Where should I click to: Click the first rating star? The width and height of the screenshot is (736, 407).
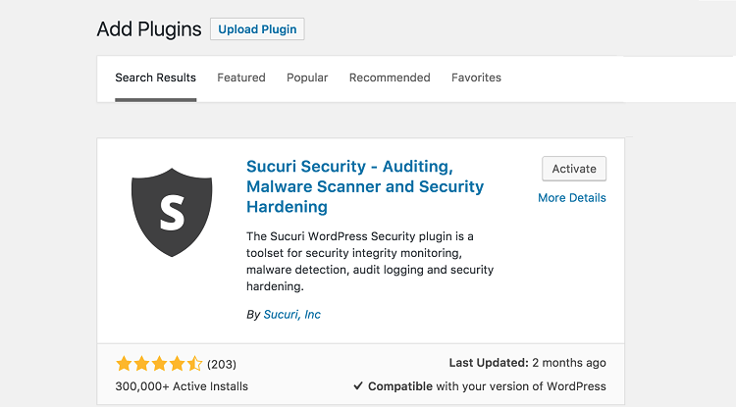coord(124,364)
